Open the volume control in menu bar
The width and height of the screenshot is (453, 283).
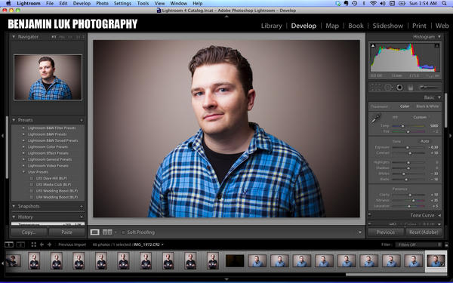tap(383, 4)
